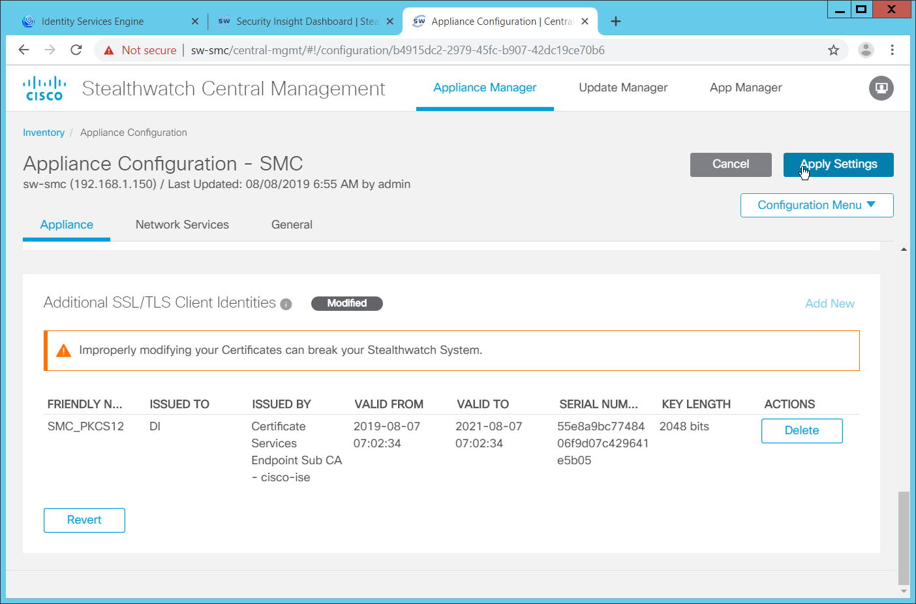Open the App Manager menu
Image resolution: width=916 pixels, height=604 pixels.
pyautogui.click(x=745, y=87)
